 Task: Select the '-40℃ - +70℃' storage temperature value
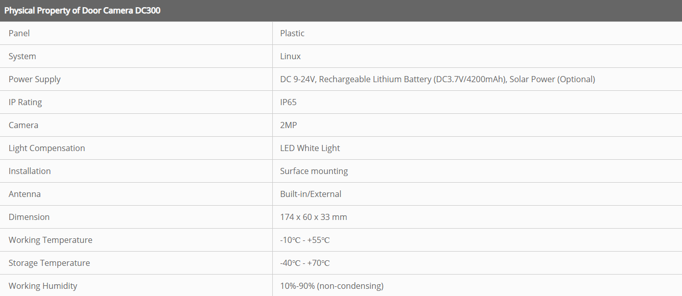coord(305,263)
